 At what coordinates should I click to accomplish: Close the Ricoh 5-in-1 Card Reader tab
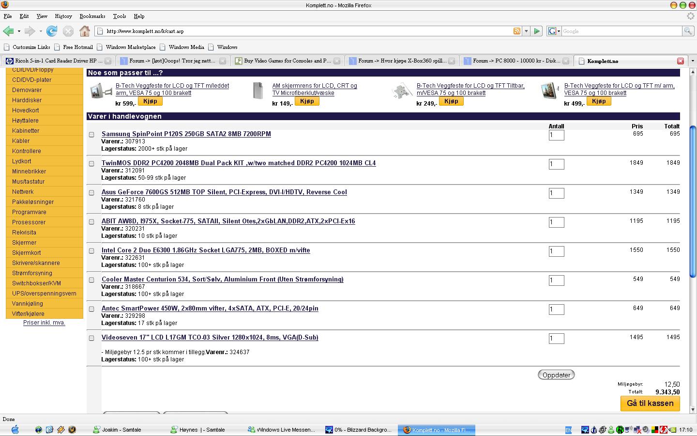pos(108,61)
